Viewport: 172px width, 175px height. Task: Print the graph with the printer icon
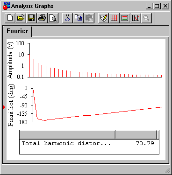[x=42, y=18]
